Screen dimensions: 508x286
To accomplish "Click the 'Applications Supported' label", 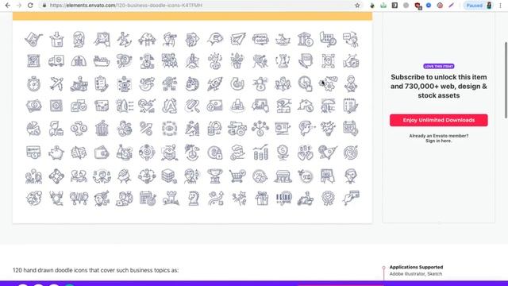I will 416,267.
